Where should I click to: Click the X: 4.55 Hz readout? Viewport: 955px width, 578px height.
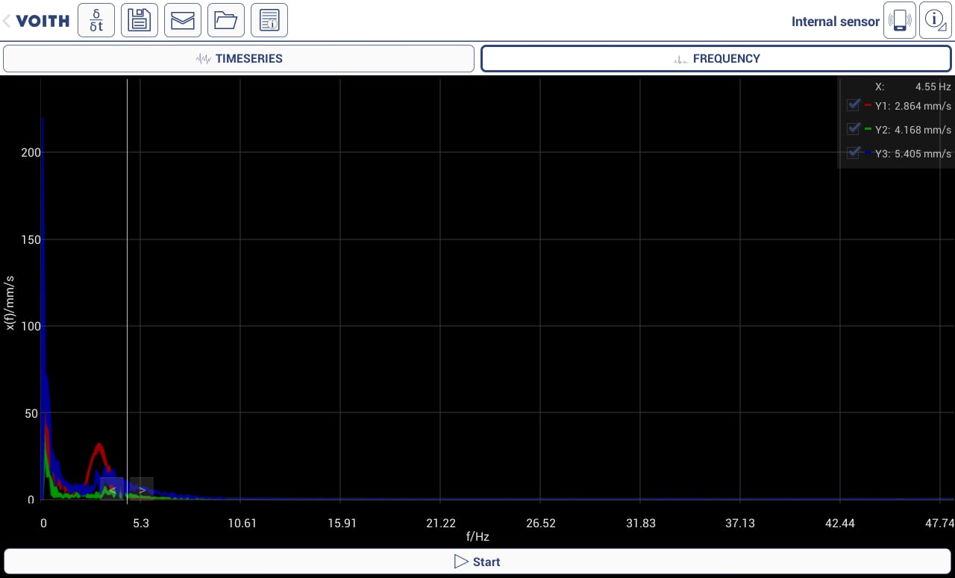point(913,87)
